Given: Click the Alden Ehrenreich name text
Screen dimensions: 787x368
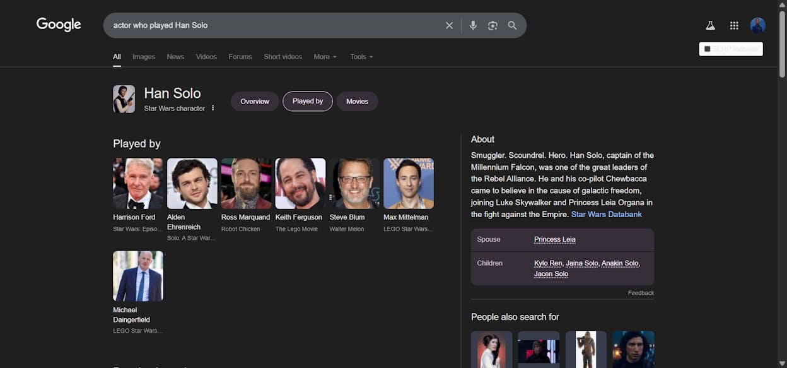Looking at the screenshot, I should [184, 222].
